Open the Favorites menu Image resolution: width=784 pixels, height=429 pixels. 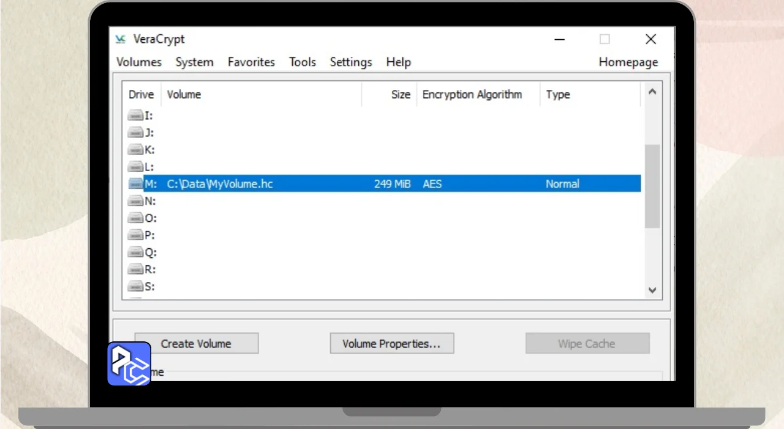pos(251,62)
